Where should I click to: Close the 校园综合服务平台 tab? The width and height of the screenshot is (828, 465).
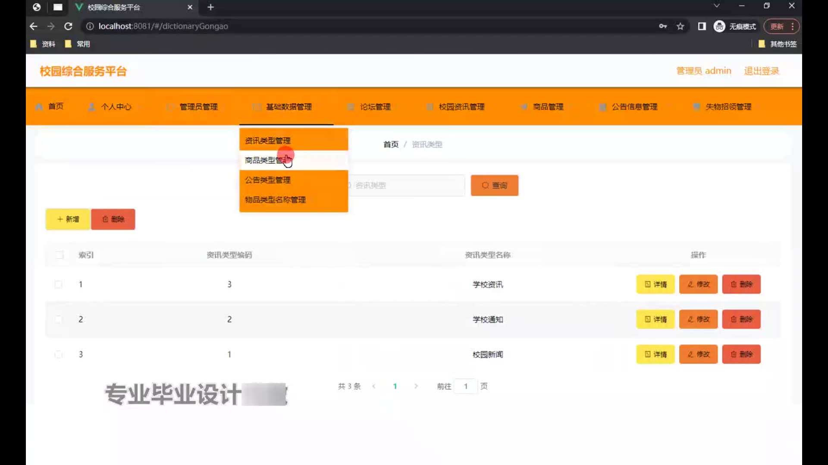(x=190, y=7)
